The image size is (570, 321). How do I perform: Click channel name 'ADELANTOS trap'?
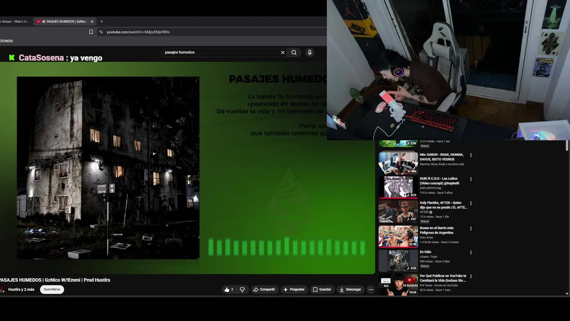430,188
